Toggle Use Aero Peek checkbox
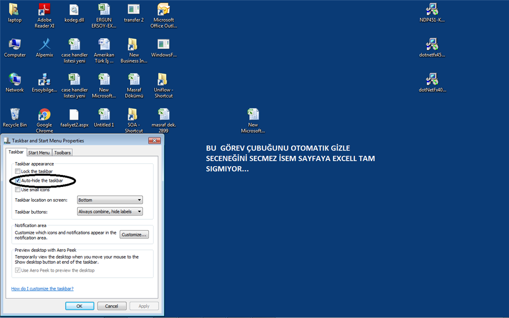This screenshot has height=318, width=509. pos(17,270)
